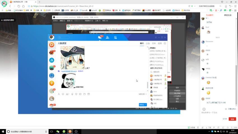Image resolution: width=238 pixels, height=134 pixels.
Task: Open Task View on the taskbar
Action: tap(52, 131)
